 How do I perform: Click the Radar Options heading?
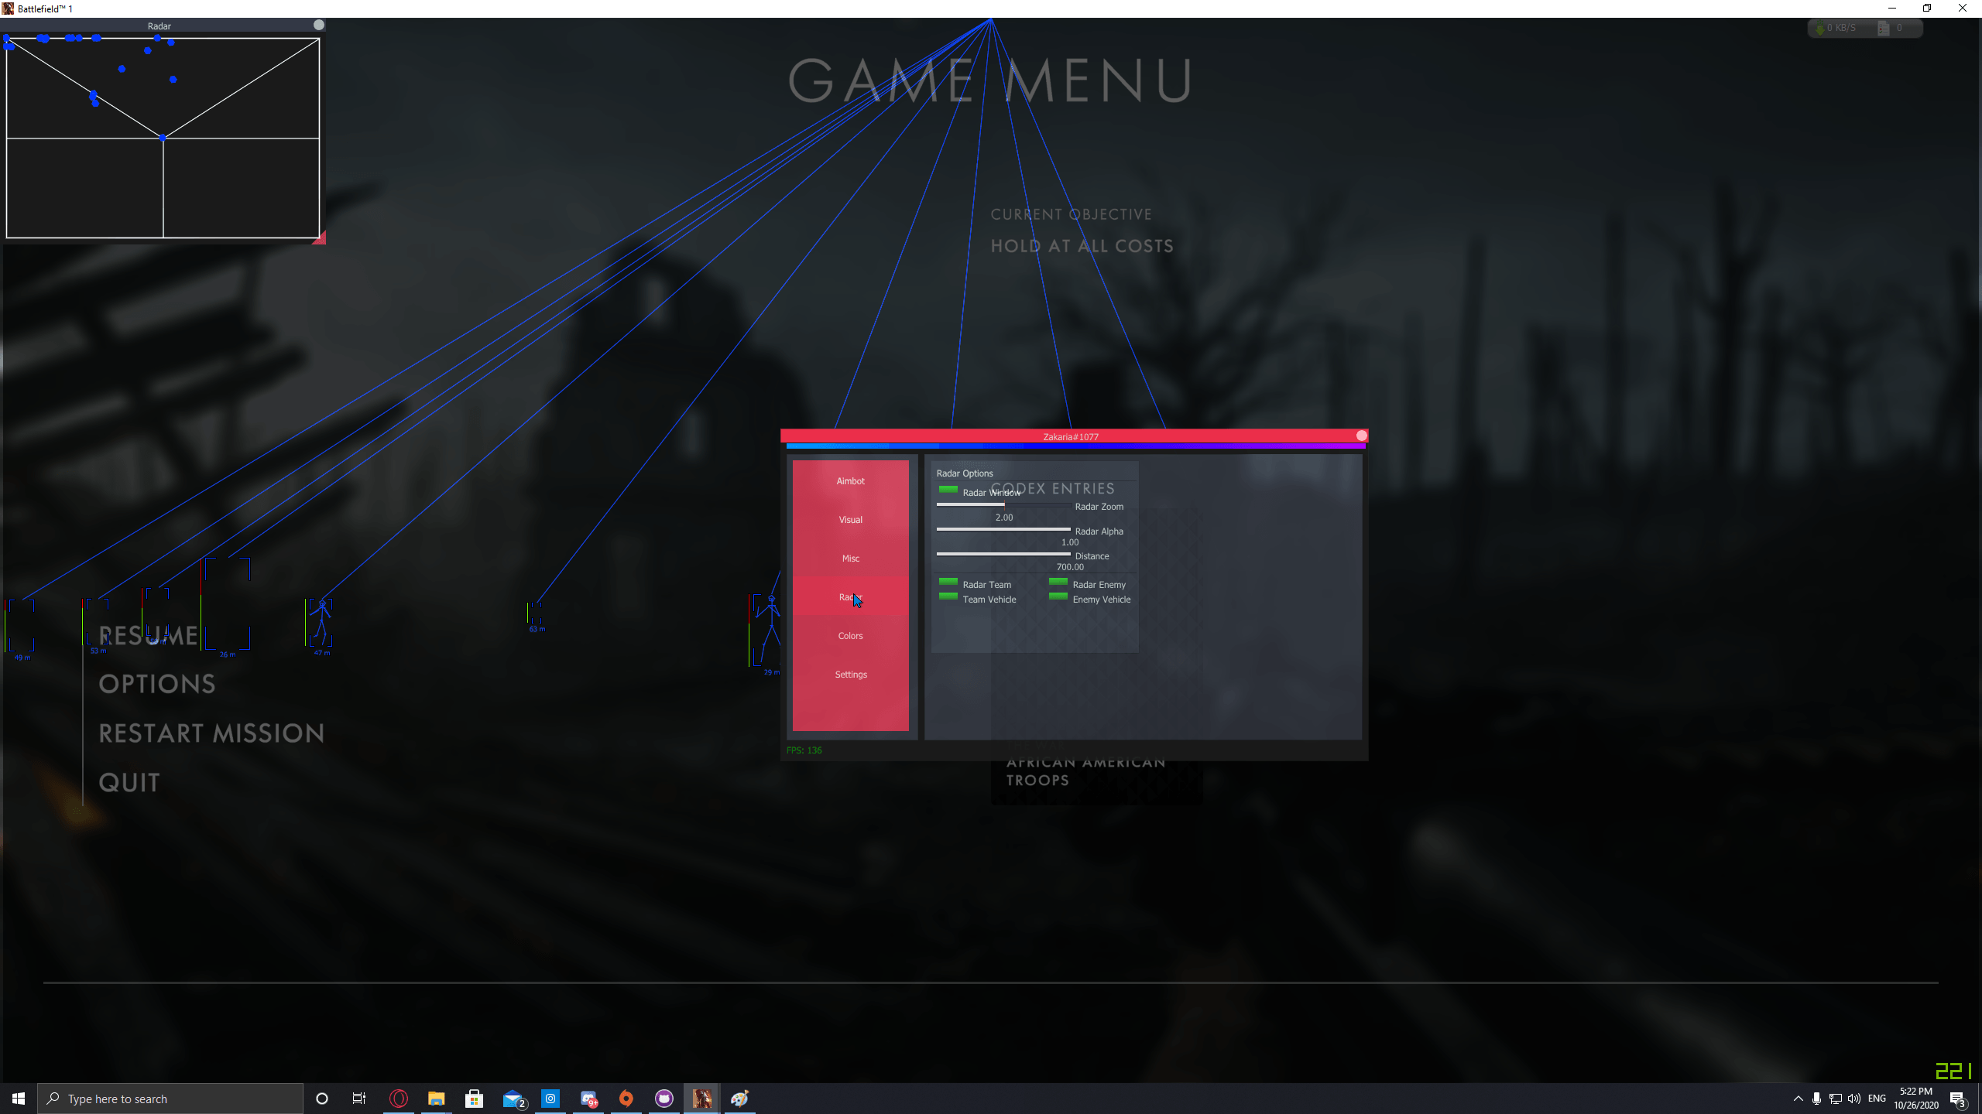click(965, 473)
